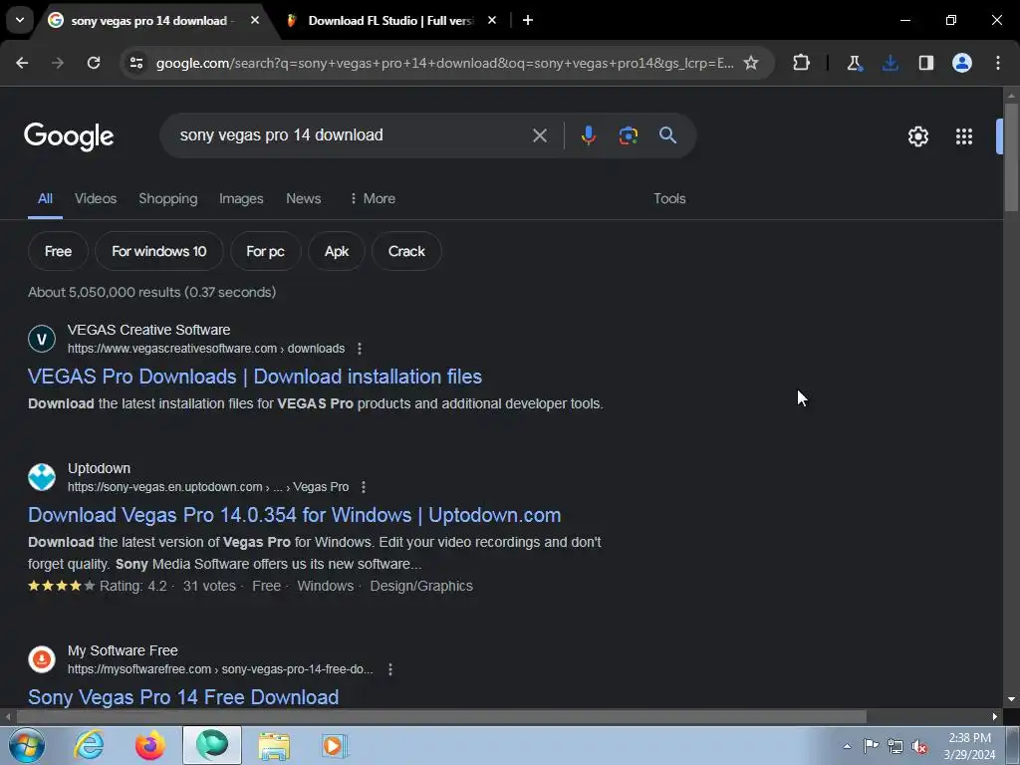This screenshot has width=1020, height=765.
Task: Open the Extensions puzzle icon
Action: (x=802, y=63)
